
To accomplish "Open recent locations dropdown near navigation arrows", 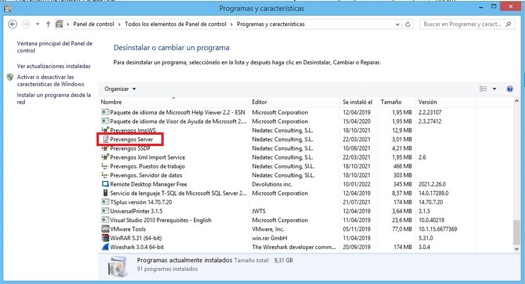I will pyautogui.click(x=37, y=25).
